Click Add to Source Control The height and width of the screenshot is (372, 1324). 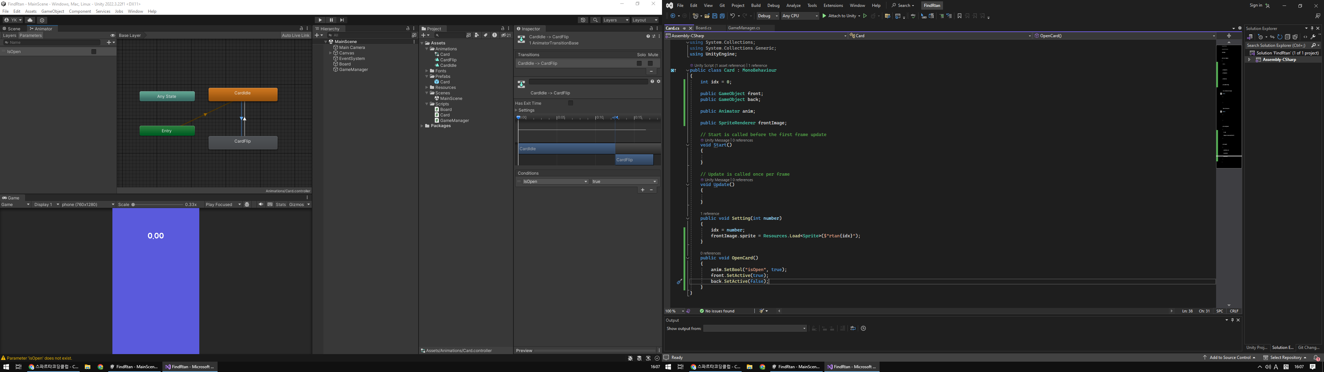tap(1229, 358)
